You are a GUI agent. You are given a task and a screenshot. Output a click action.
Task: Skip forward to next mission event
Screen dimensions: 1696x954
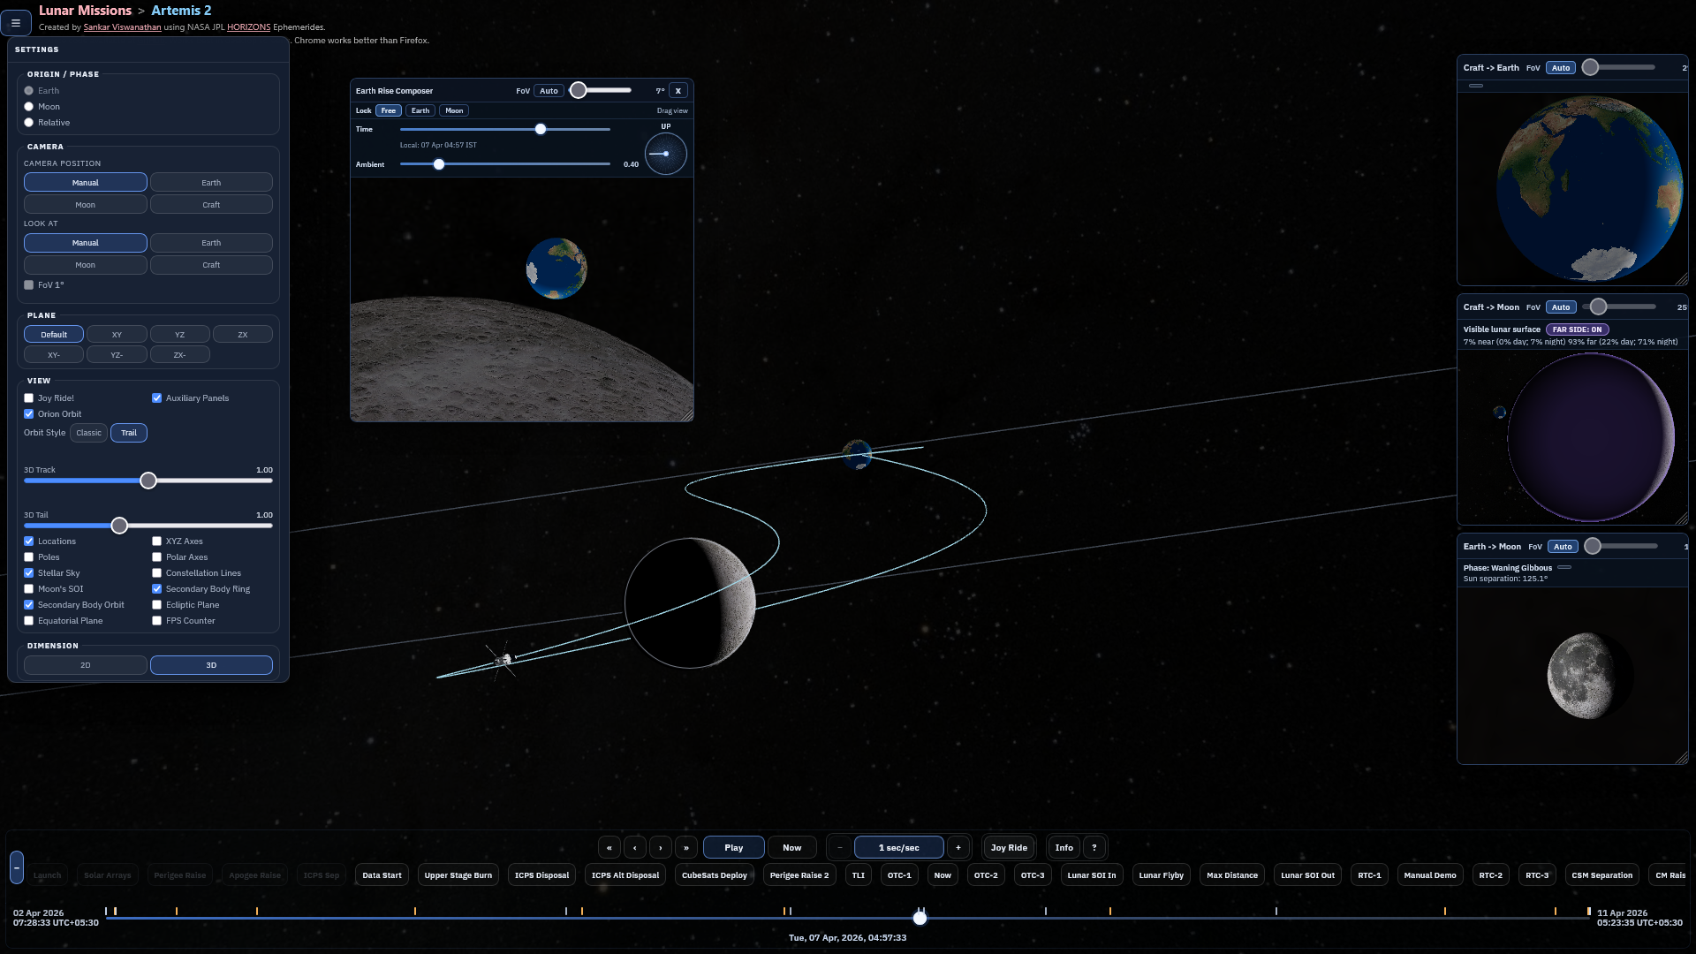coord(686,846)
